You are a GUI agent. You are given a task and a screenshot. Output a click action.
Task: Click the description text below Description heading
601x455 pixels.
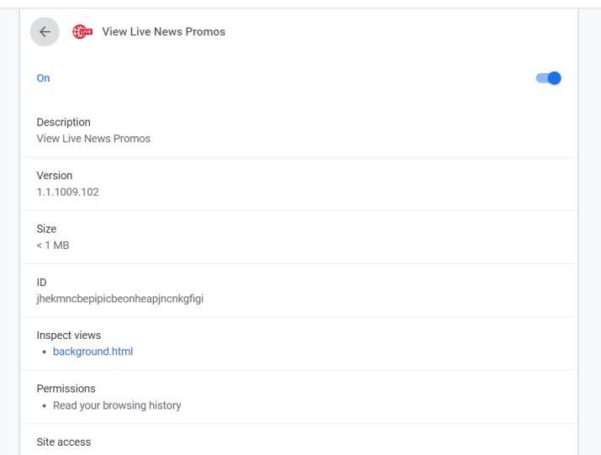pyautogui.click(x=93, y=139)
